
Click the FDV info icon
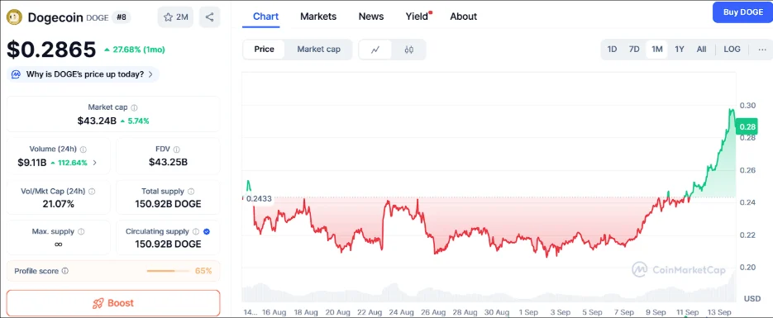pos(176,150)
